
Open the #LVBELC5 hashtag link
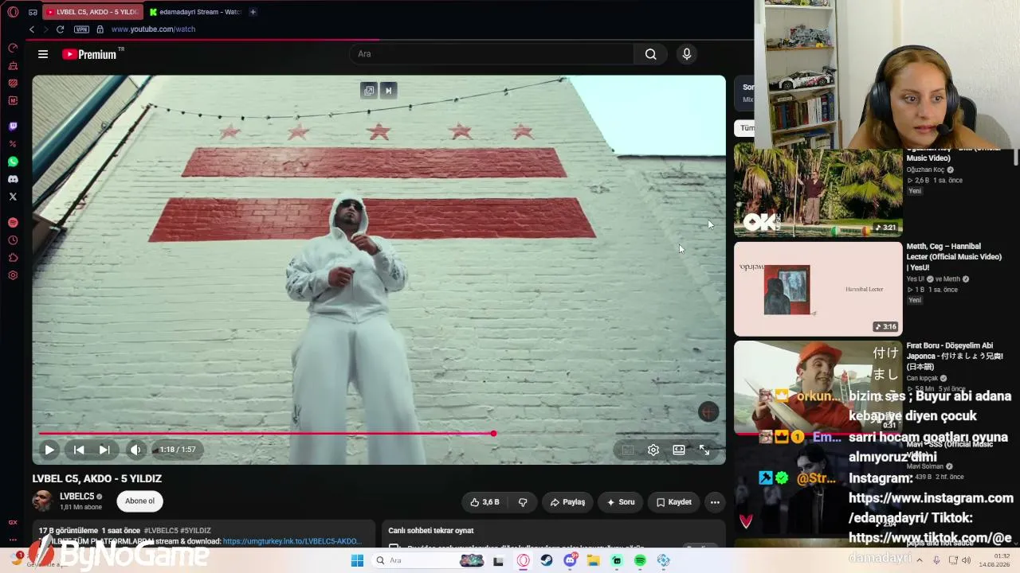point(159,531)
